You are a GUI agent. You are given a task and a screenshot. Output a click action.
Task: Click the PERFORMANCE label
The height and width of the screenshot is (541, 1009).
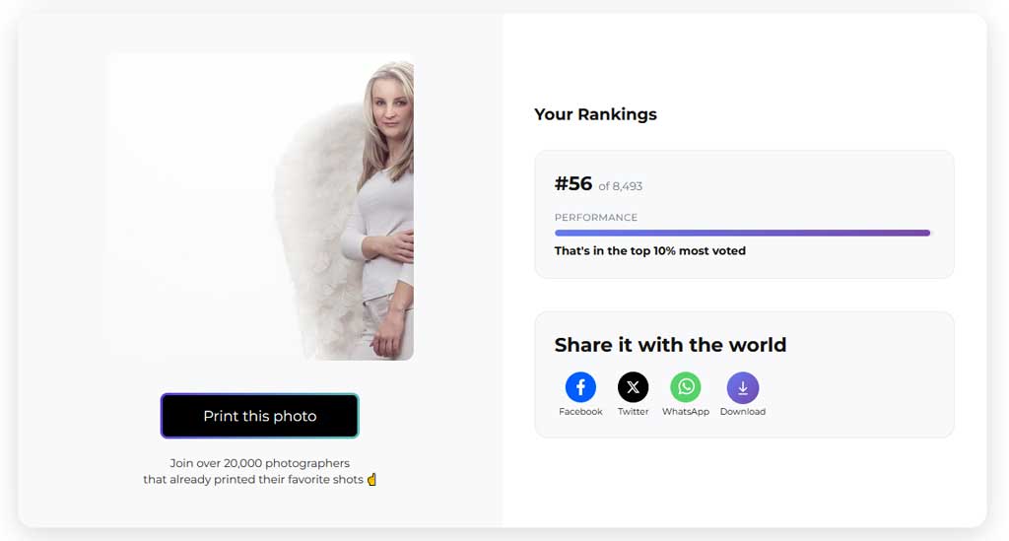[x=596, y=218]
